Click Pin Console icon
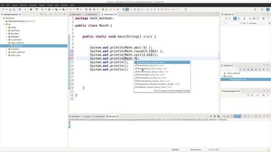Image resolution: width=271 pixels, height=152 pixels. pyautogui.click(x=245, y=117)
